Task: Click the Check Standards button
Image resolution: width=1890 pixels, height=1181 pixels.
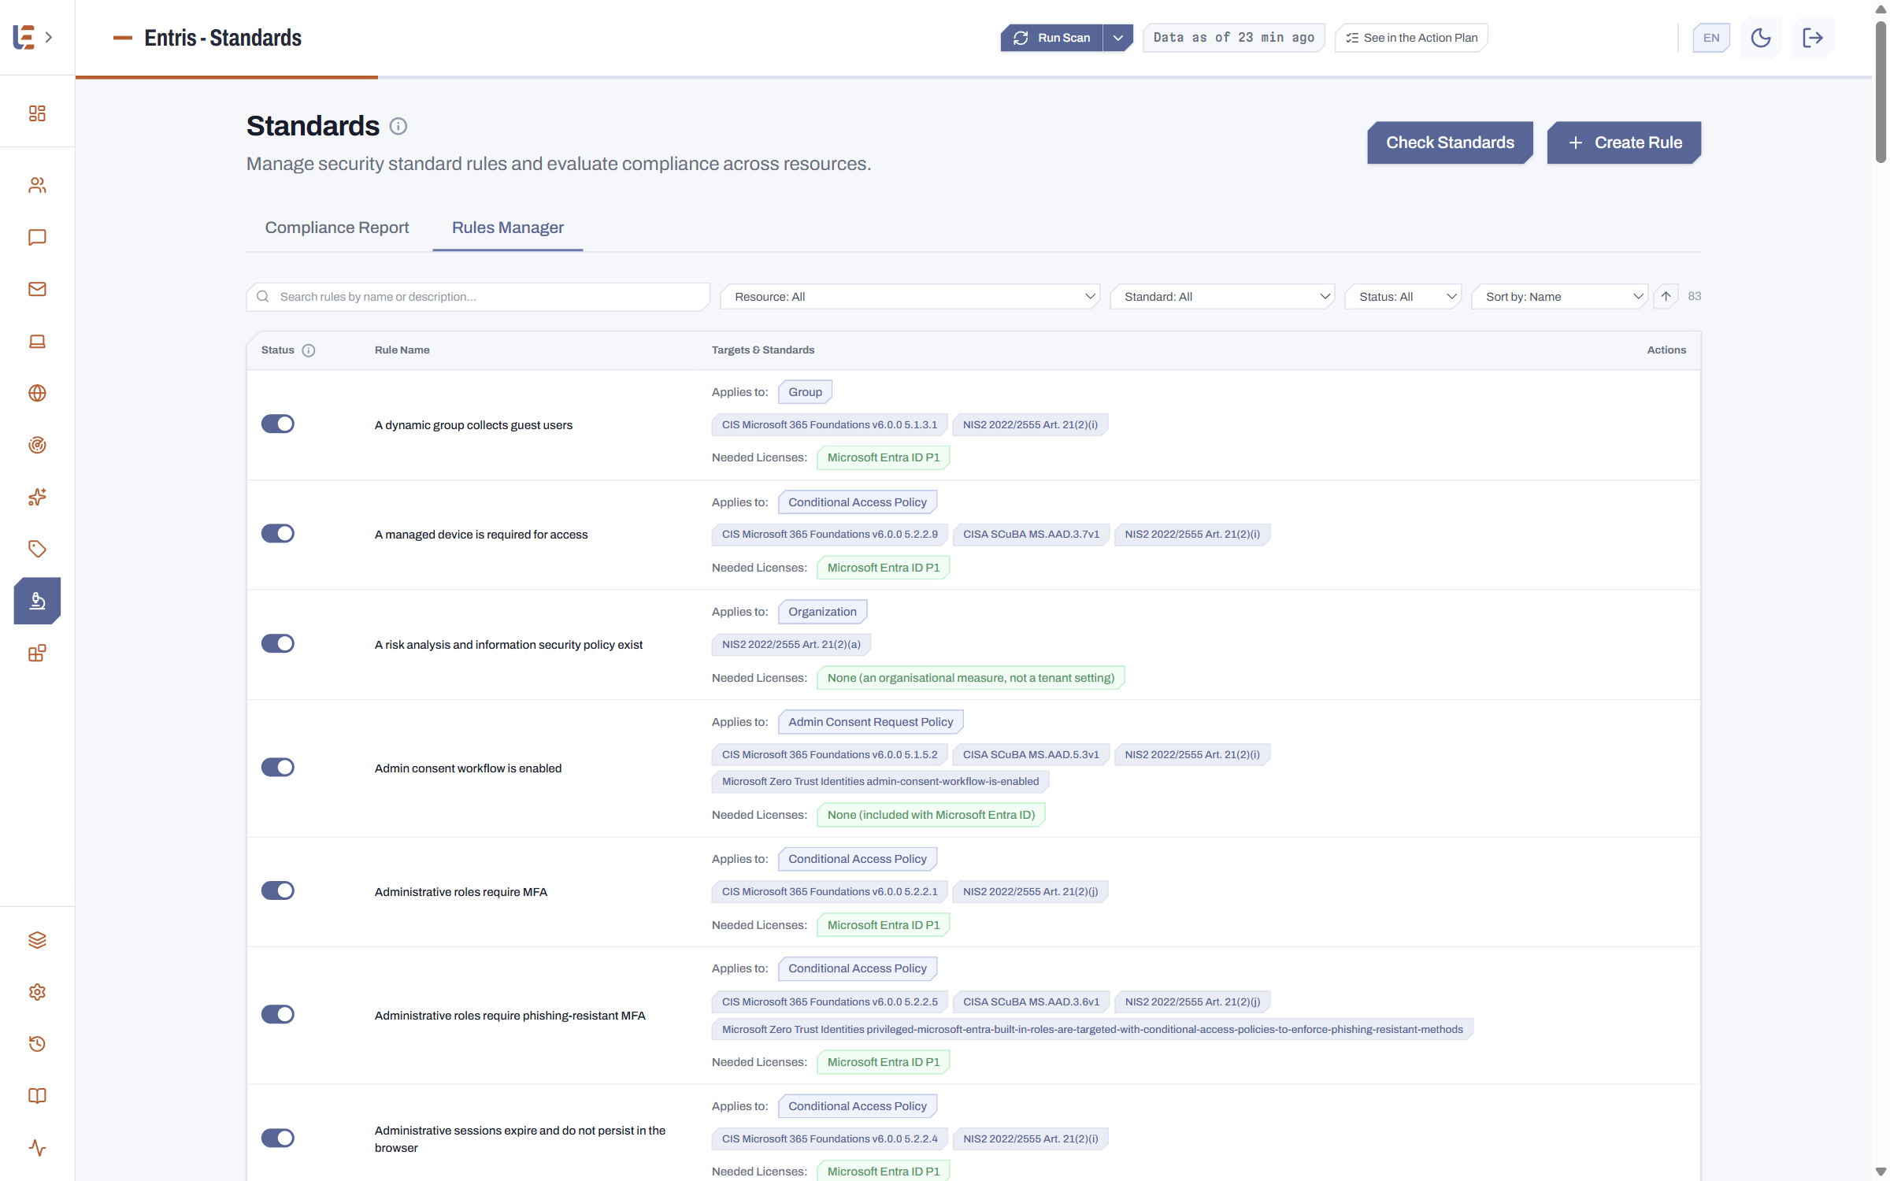Action: pyautogui.click(x=1450, y=143)
